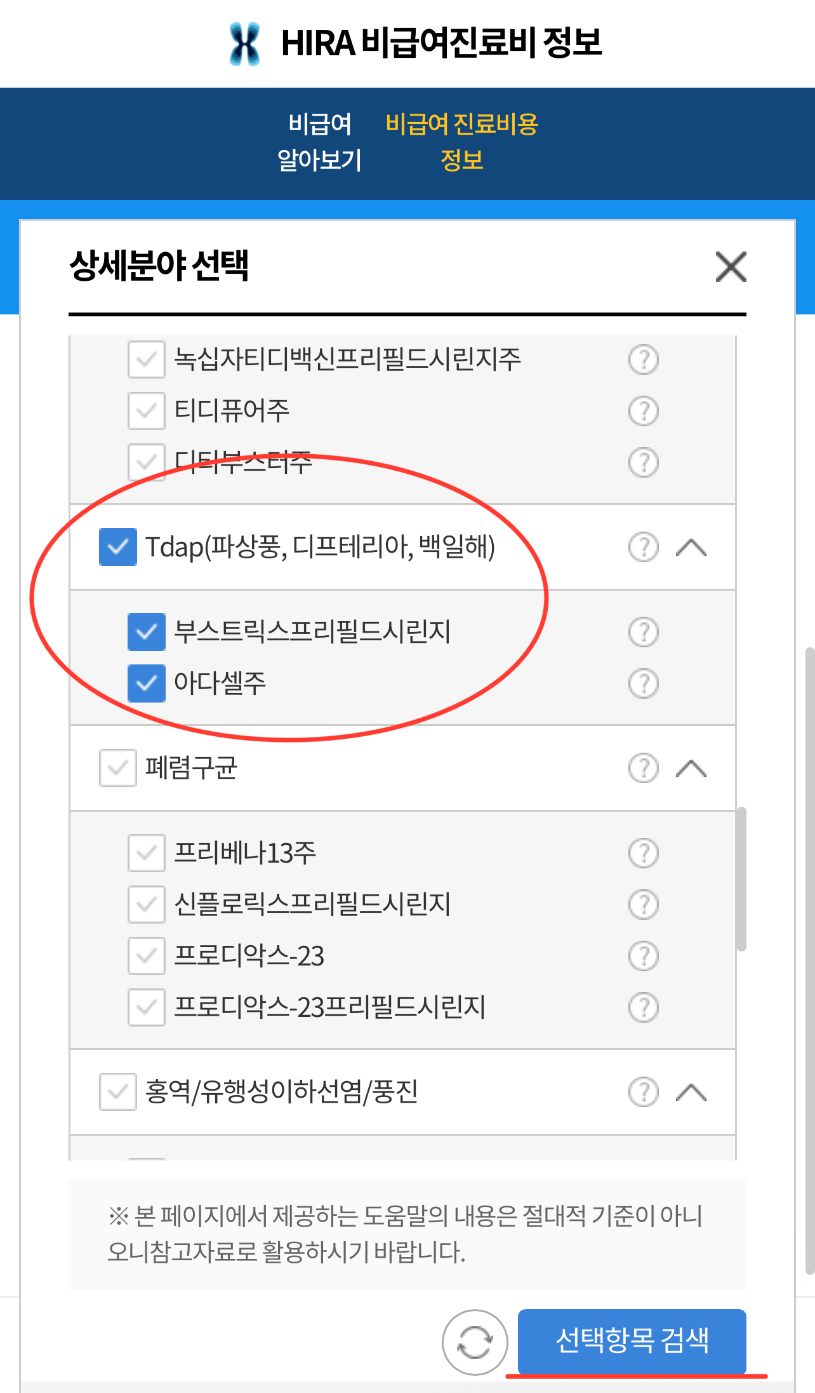The width and height of the screenshot is (815, 1393).
Task: Collapse the 폐렴구균 section chevron
Action: tap(691, 768)
